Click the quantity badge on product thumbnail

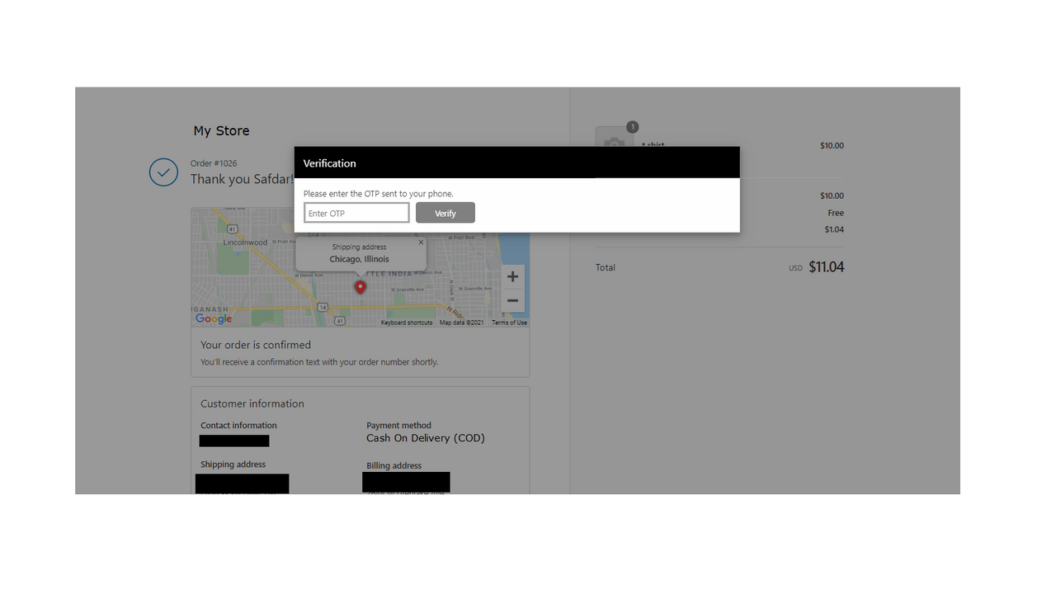[632, 127]
